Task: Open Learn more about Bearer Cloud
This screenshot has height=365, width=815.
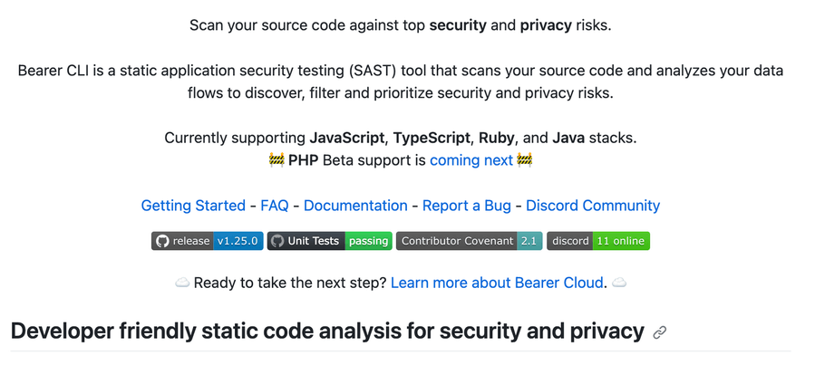Action: coord(497,283)
